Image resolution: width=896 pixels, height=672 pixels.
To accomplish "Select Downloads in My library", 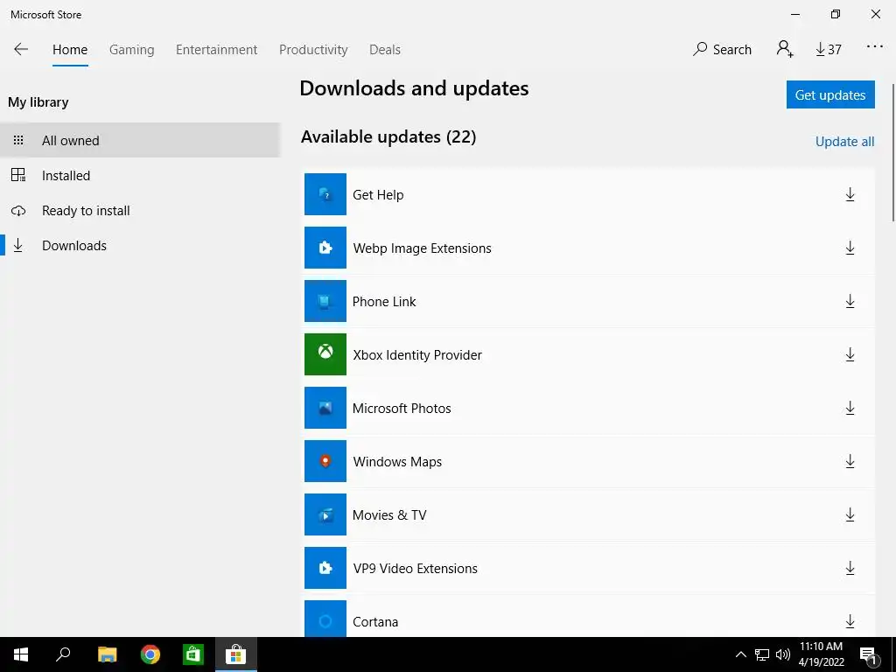I will tap(140, 246).
